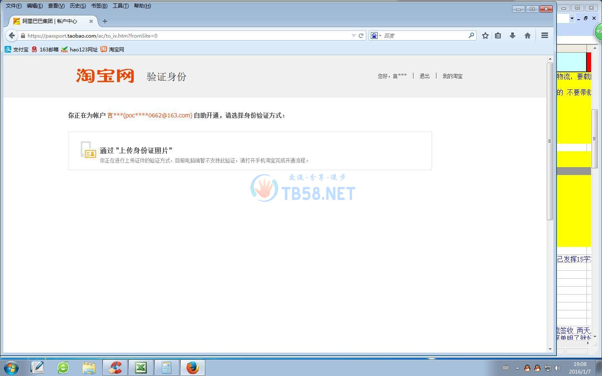Open the Firefox hamburger menu
The height and width of the screenshot is (376, 602).
544,36
